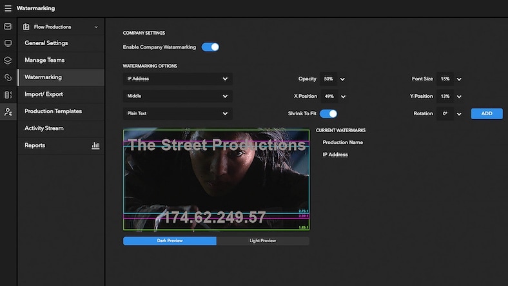Screen dimensions: 508x286
Task: Disable the Enable Company Watermarking toggle
Action: pos(210,47)
